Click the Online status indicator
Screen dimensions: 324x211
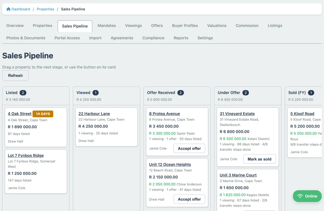point(307,196)
